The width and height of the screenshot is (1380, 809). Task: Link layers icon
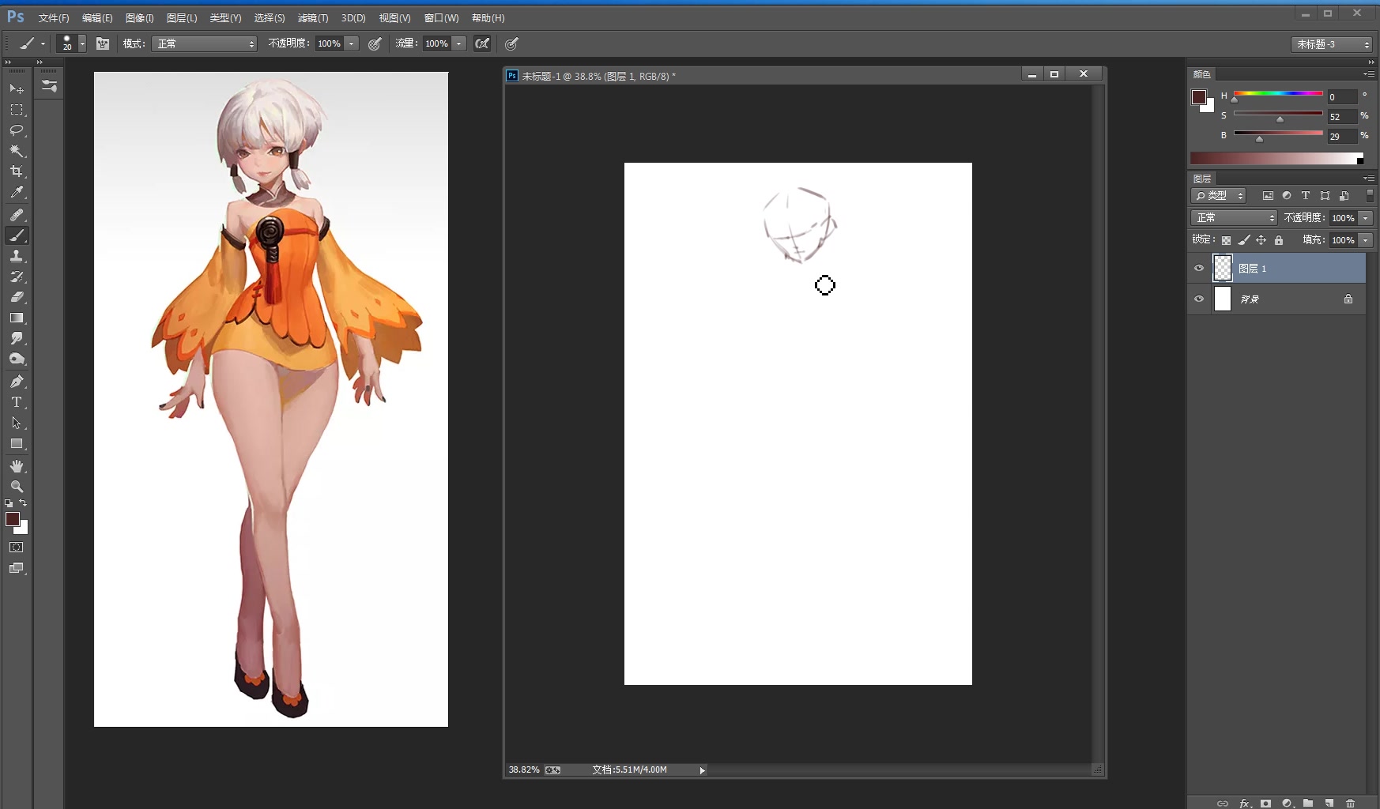1223,803
